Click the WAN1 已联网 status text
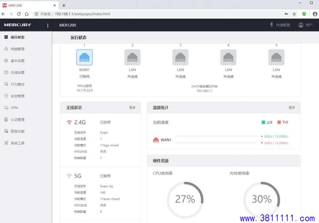319x223 pixels. point(84,76)
